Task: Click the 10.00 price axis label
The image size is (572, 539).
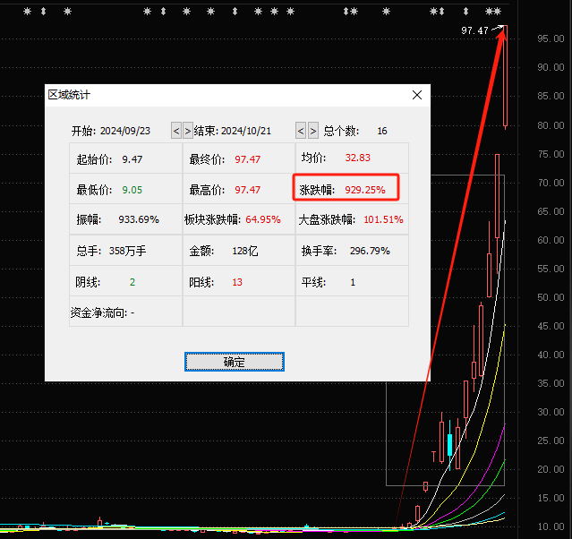Action: pos(551,526)
